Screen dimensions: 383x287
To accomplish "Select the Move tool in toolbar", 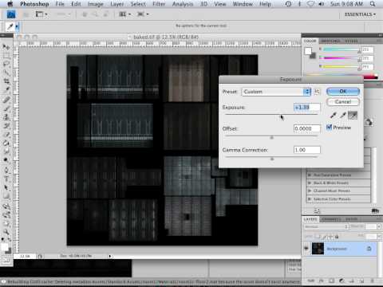I will [x=6, y=47].
